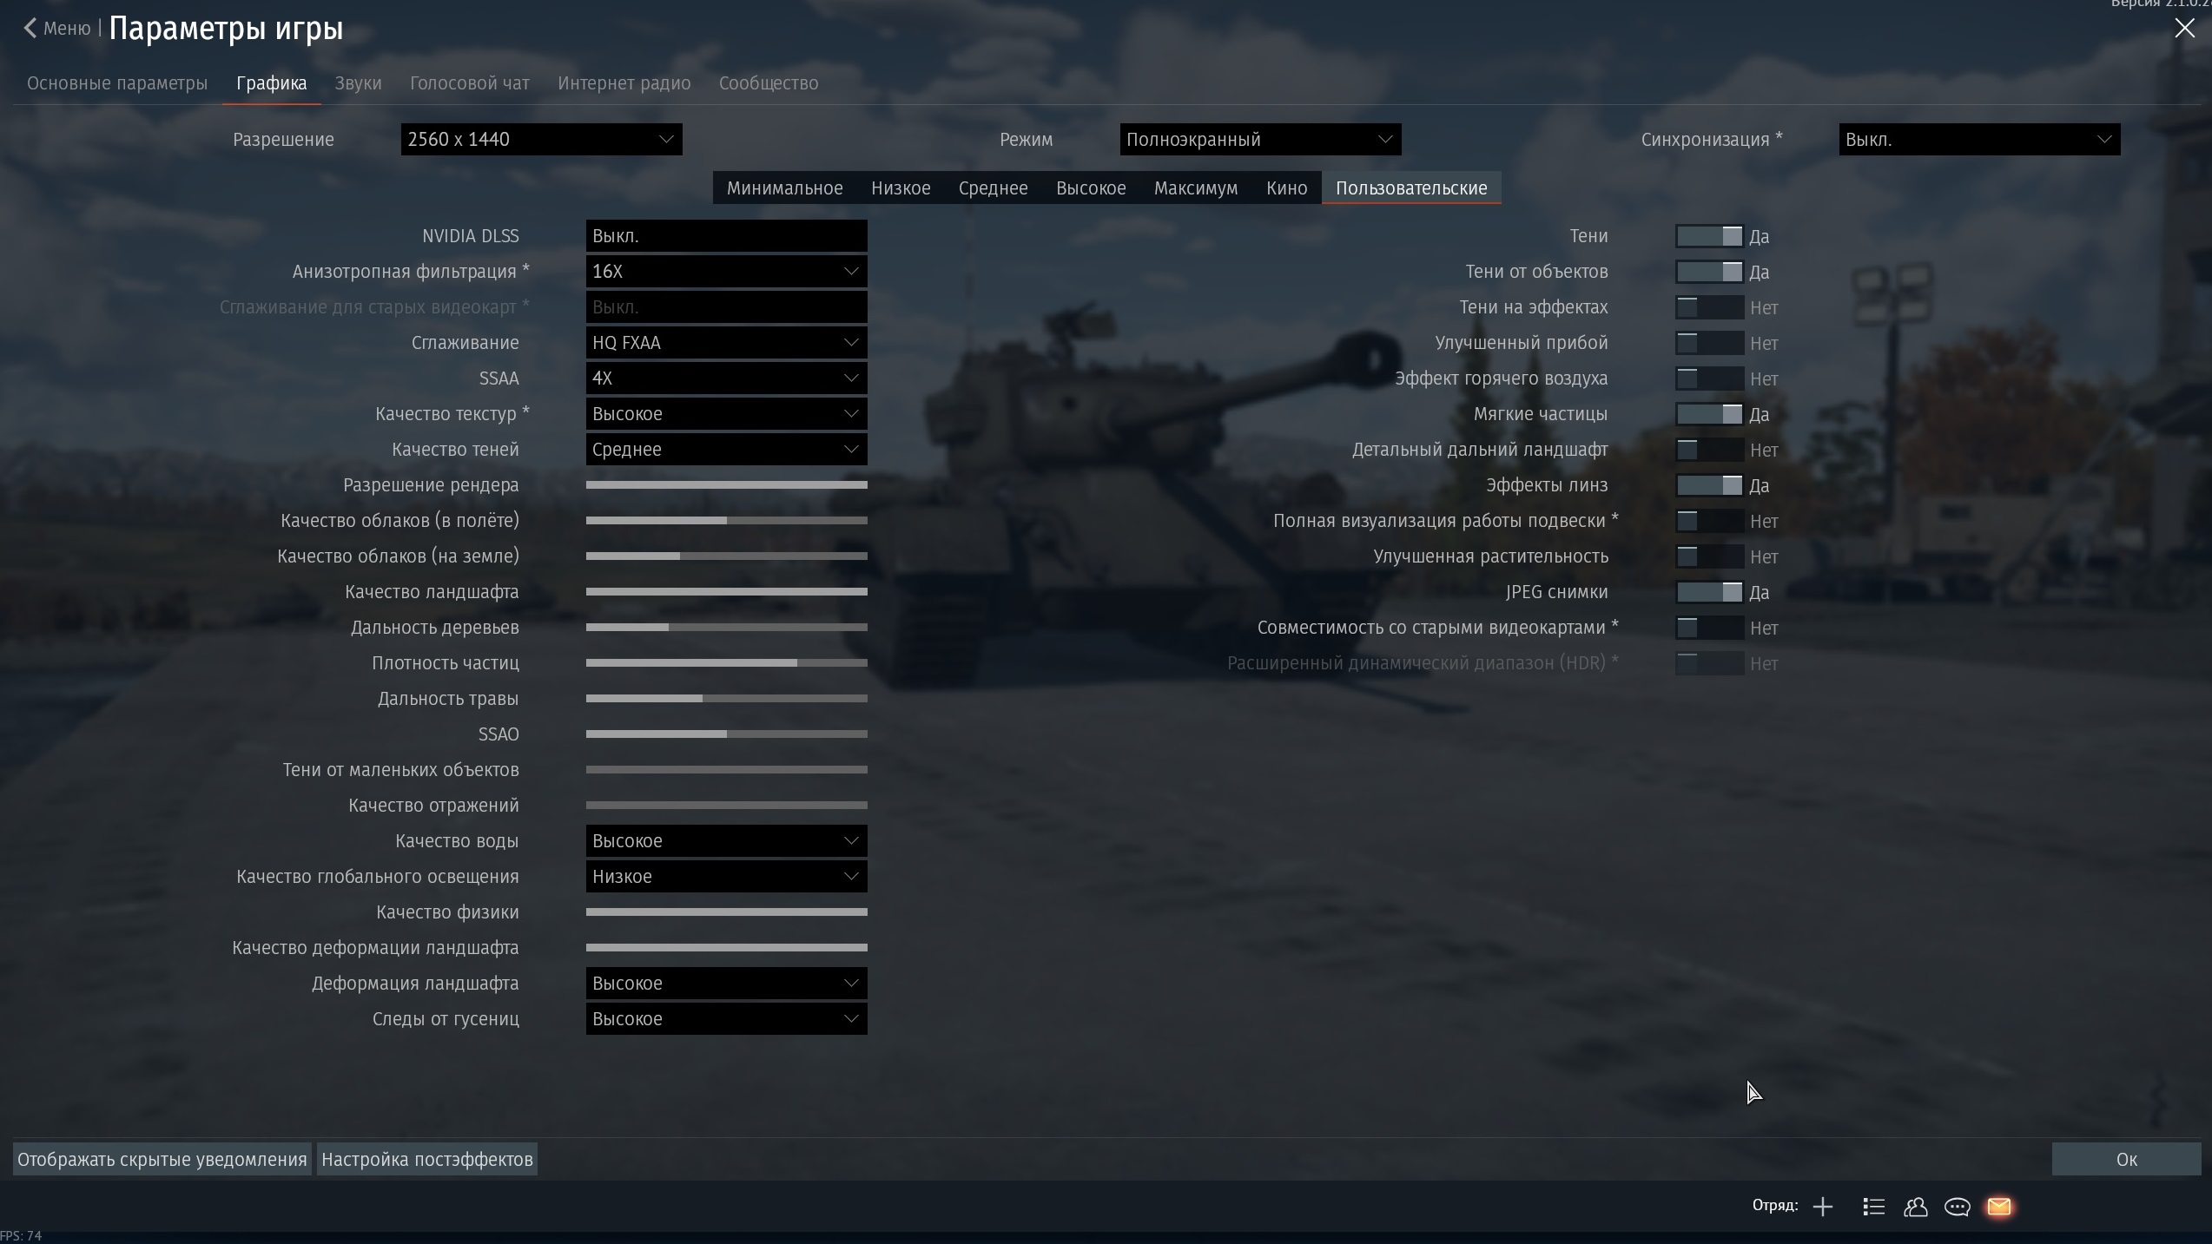Close settings with the X icon
The width and height of the screenshot is (2212, 1244).
tap(2184, 29)
